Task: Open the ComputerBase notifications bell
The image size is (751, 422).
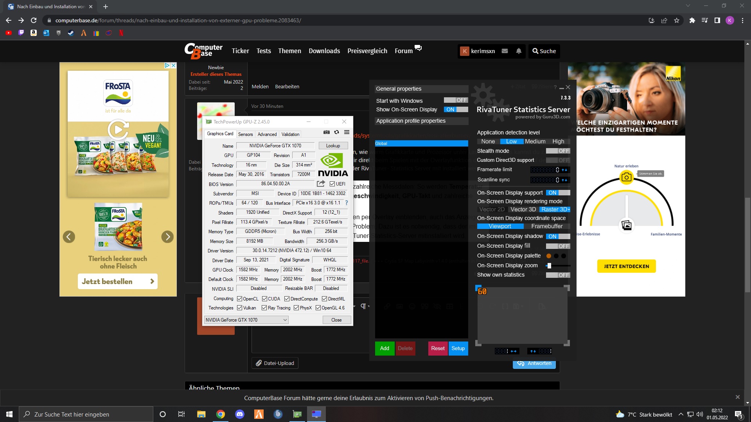Action: 519,51
